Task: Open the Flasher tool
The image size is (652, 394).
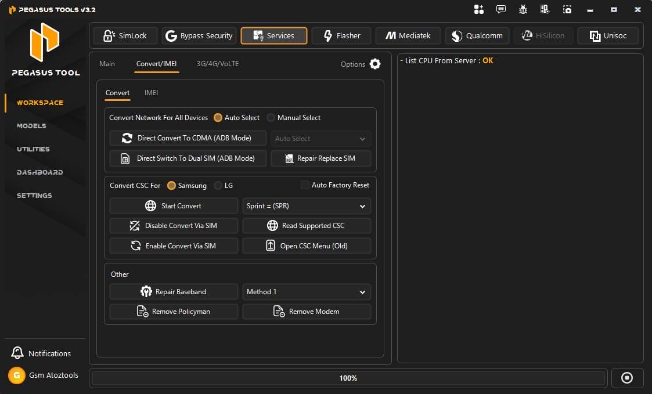Action: pos(341,35)
